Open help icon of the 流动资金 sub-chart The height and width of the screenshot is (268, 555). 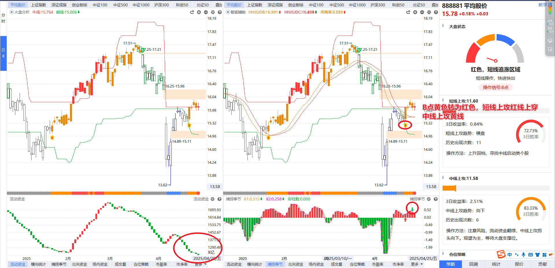pyautogui.click(x=220, y=199)
